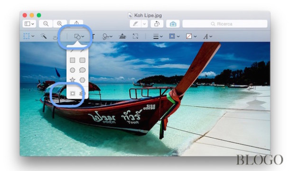
Task: Select the highlight pen tool
Action: tap(136, 24)
